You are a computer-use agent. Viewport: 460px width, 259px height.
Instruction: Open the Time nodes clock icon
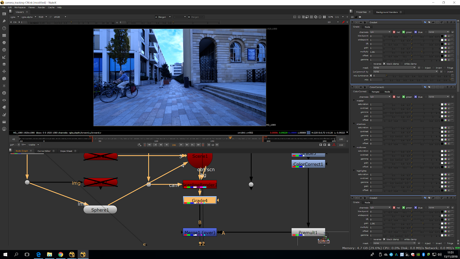[x=4, y=28]
